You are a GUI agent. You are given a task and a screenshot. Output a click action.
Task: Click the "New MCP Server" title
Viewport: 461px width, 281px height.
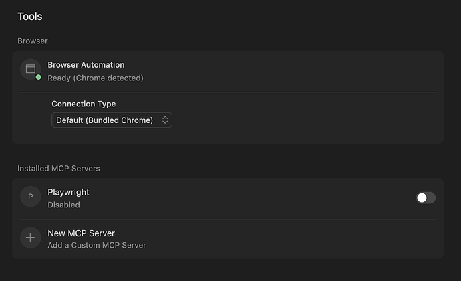(81, 233)
